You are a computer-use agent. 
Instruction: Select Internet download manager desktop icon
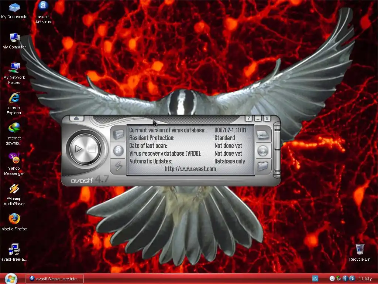(x=14, y=134)
